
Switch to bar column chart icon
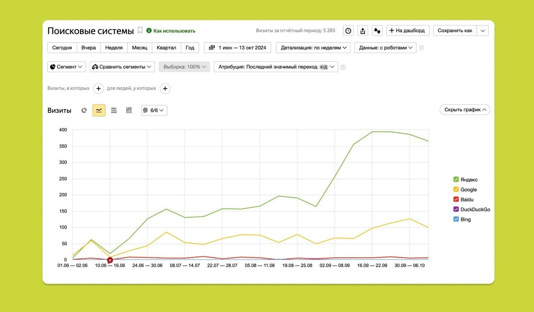pyautogui.click(x=129, y=110)
